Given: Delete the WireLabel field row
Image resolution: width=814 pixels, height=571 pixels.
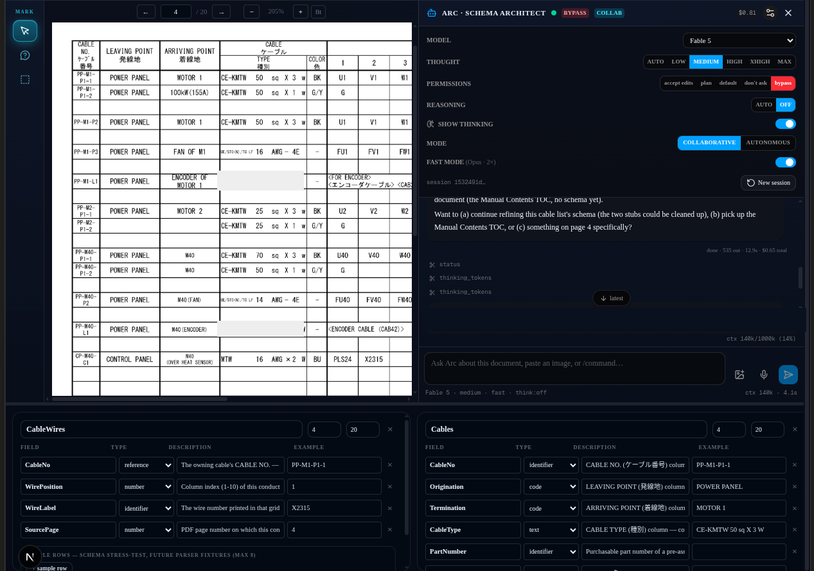Looking at the screenshot, I should [389, 508].
